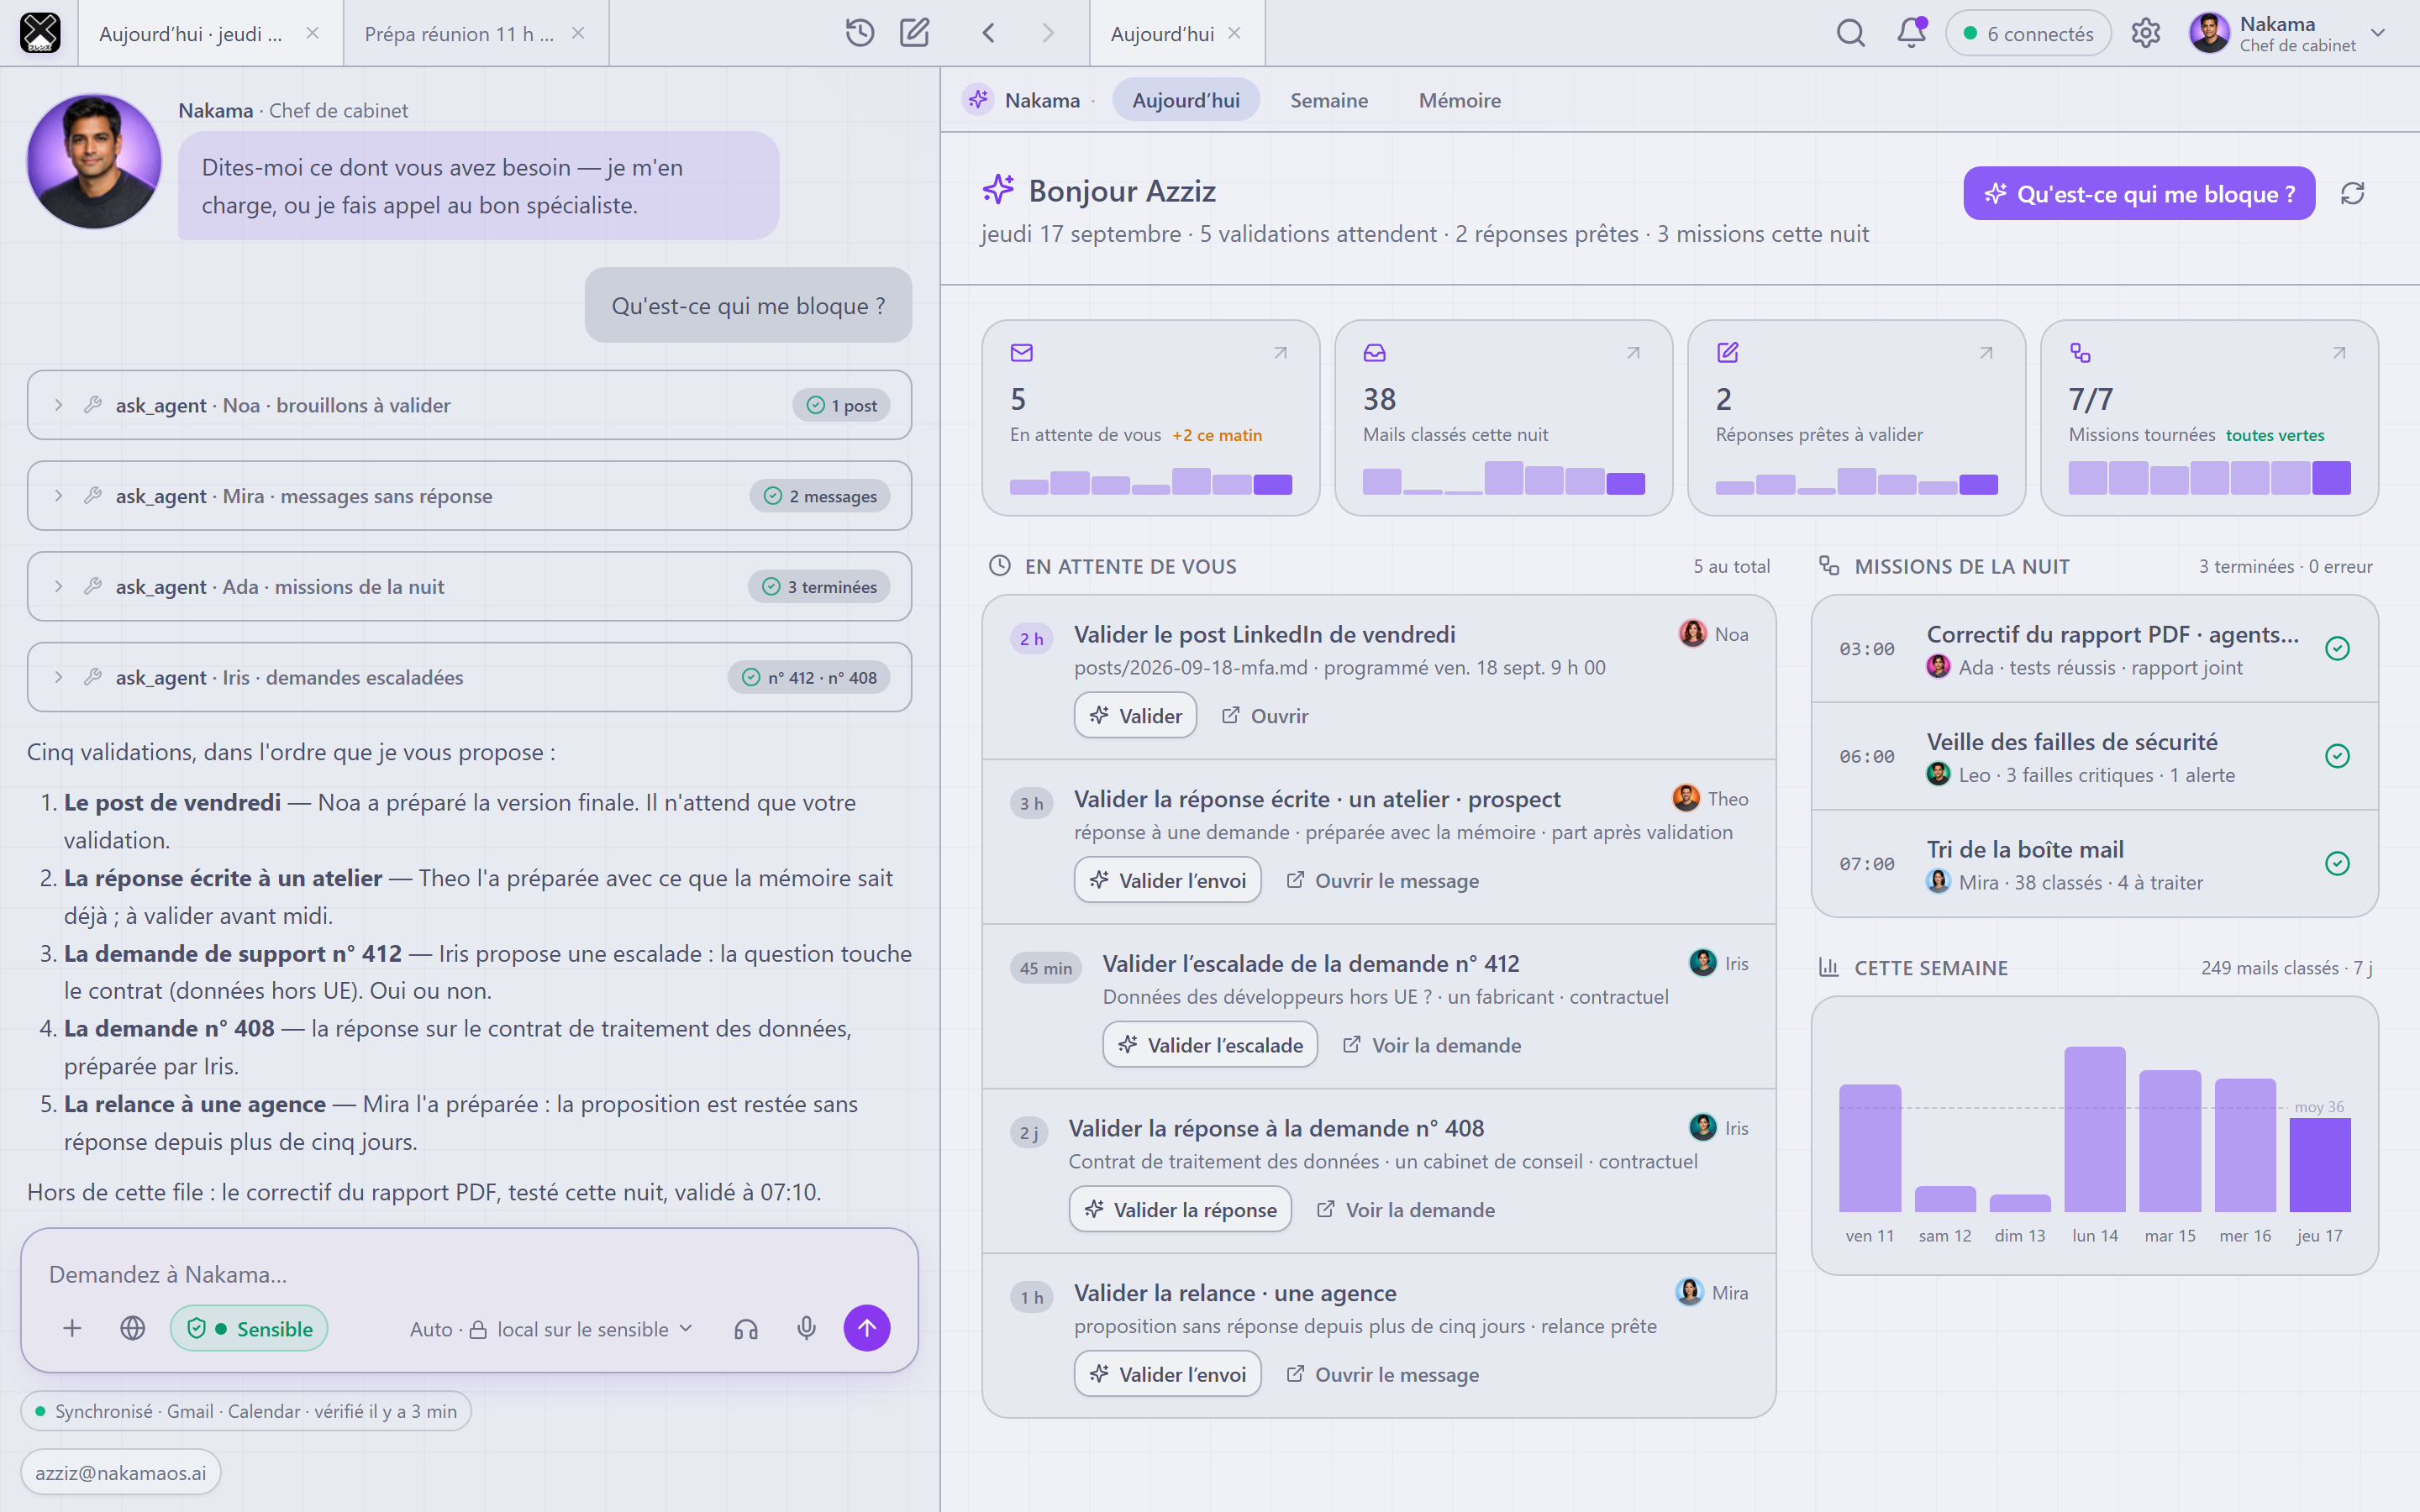Viewport: 2420px width, 1512px height.
Task: Open notifications bell
Action: pos(1911,33)
